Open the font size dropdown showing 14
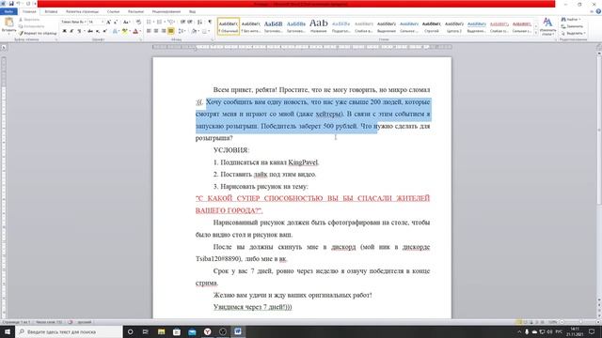The height and width of the screenshot is (338, 602). tap(103, 23)
